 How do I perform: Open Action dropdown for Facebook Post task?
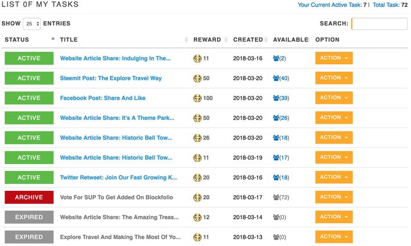(334, 98)
